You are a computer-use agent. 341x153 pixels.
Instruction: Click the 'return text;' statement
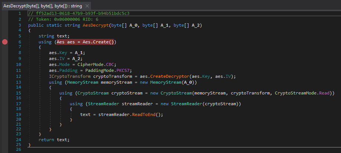(54, 140)
